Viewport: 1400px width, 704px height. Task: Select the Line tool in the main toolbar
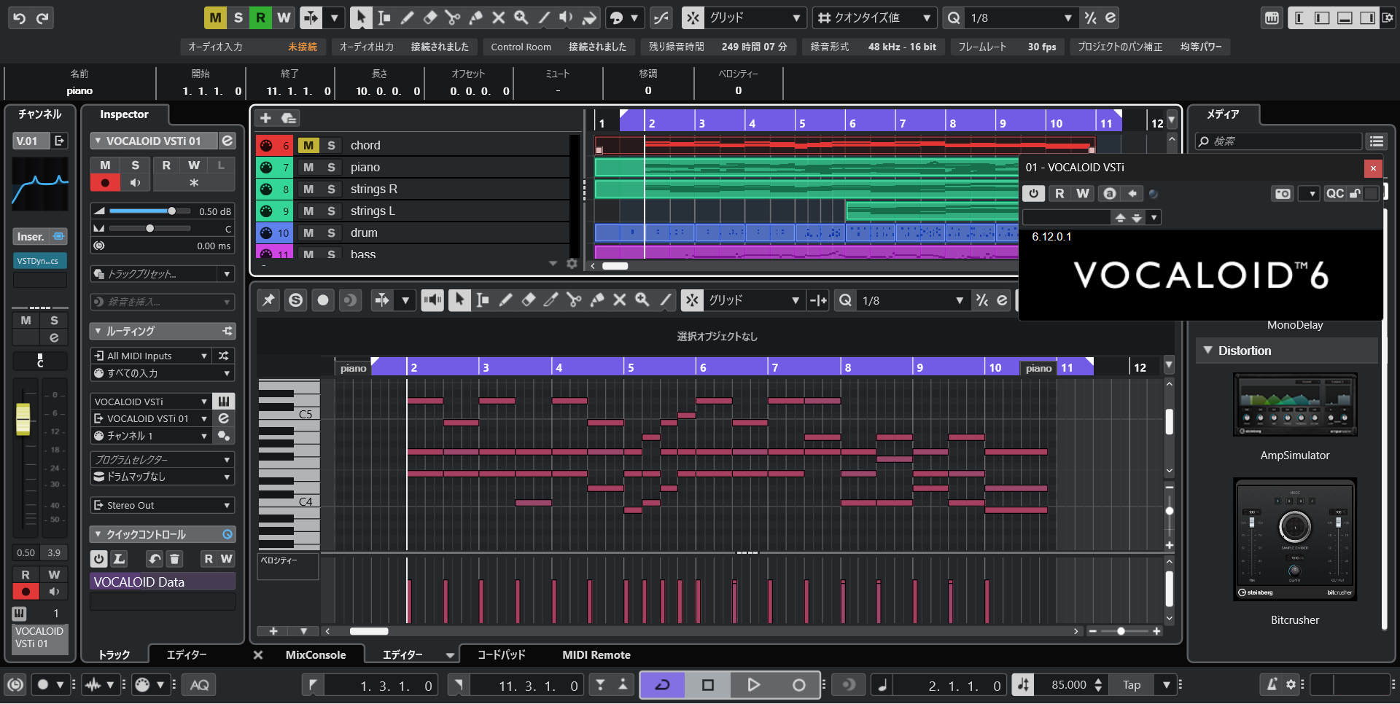coord(544,17)
